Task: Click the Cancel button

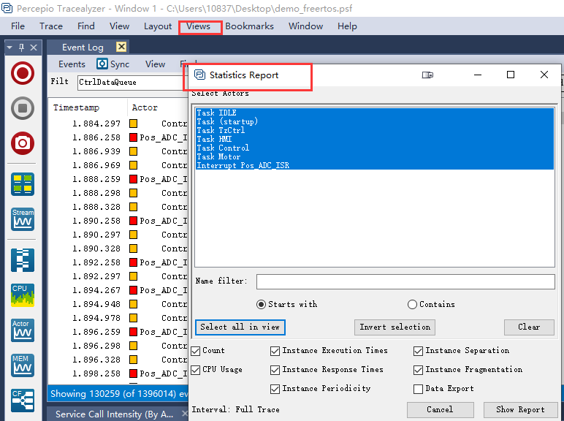Action: 441,409
